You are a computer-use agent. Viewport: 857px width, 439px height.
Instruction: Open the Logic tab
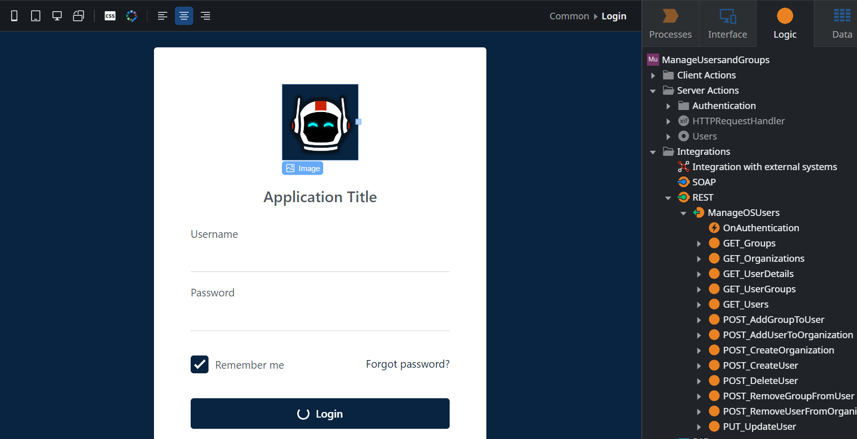(x=785, y=23)
